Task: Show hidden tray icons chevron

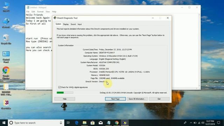Action: click(x=191, y=123)
